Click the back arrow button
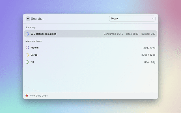 (x=28, y=19)
